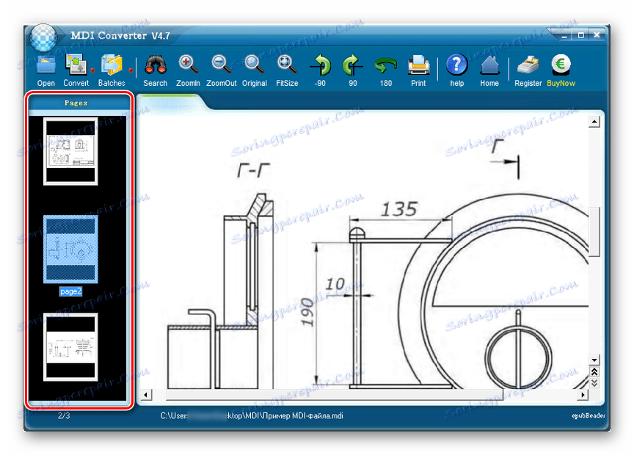Open the red dropdown dot beside Convert
Screen dimensions: 634x455
click(x=92, y=70)
